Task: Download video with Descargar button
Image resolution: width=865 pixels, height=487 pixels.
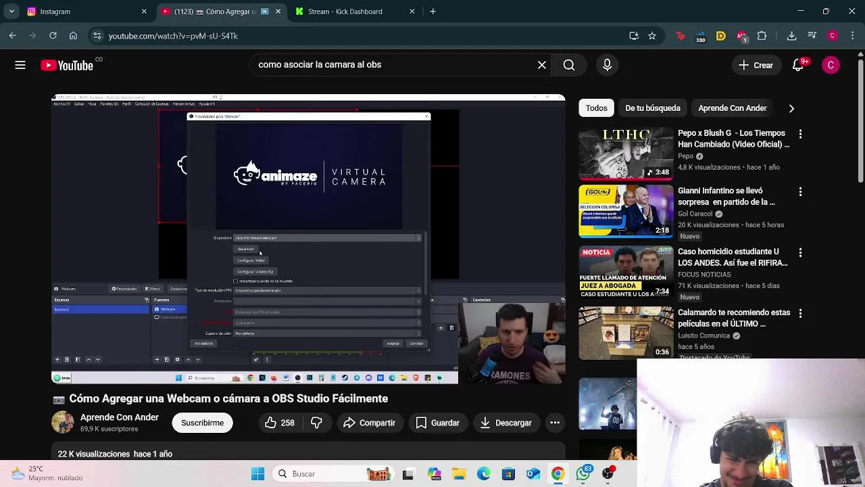Action: point(506,423)
